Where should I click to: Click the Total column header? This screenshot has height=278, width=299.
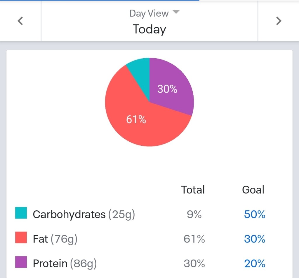pos(193,190)
